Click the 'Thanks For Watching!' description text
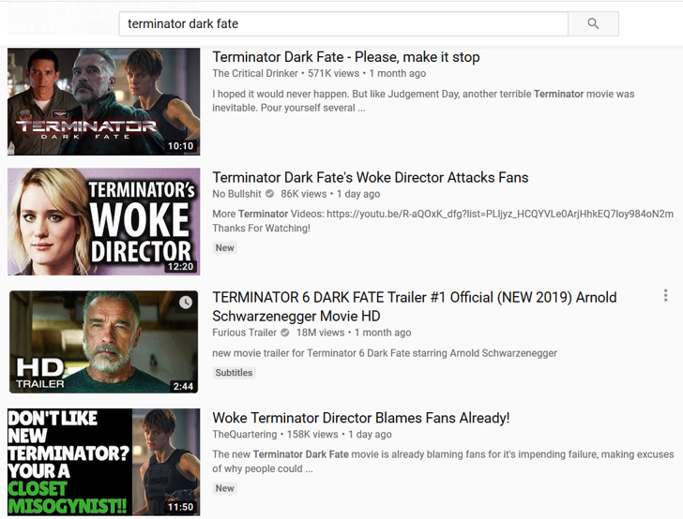683x519 pixels. pyautogui.click(x=262, y=229)
